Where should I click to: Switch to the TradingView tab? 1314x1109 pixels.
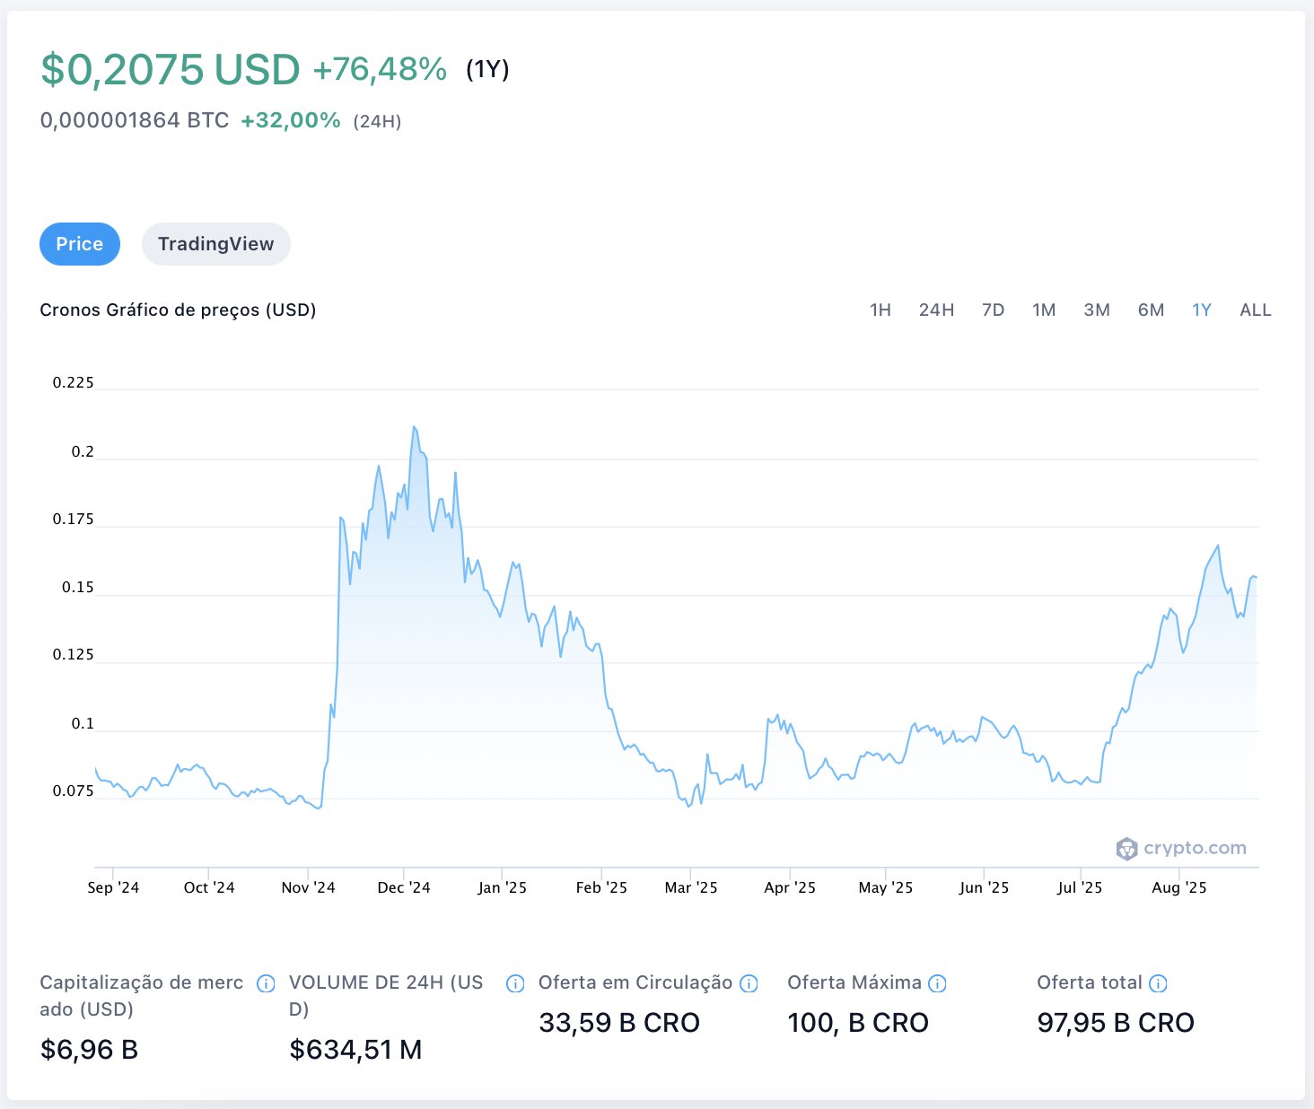tap(216, 244)
